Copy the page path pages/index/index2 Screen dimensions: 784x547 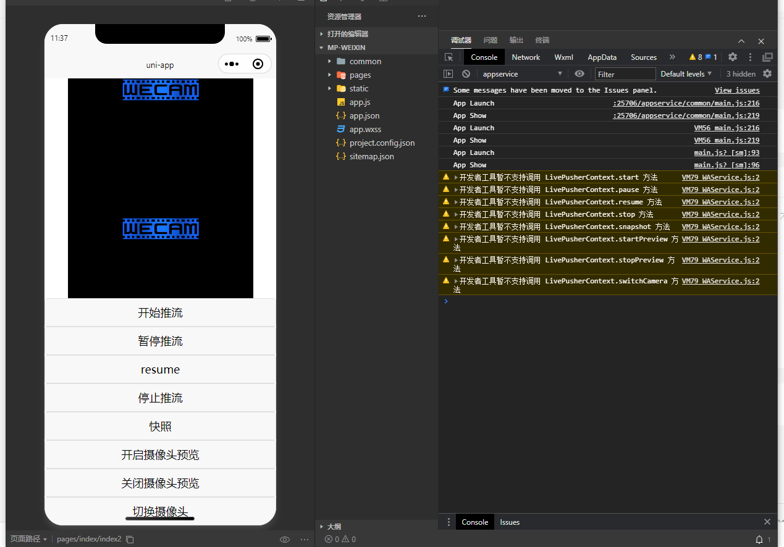130,539
